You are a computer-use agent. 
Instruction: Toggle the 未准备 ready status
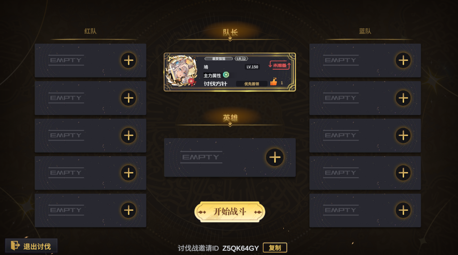pyautogui.click(x=280, y=65)
